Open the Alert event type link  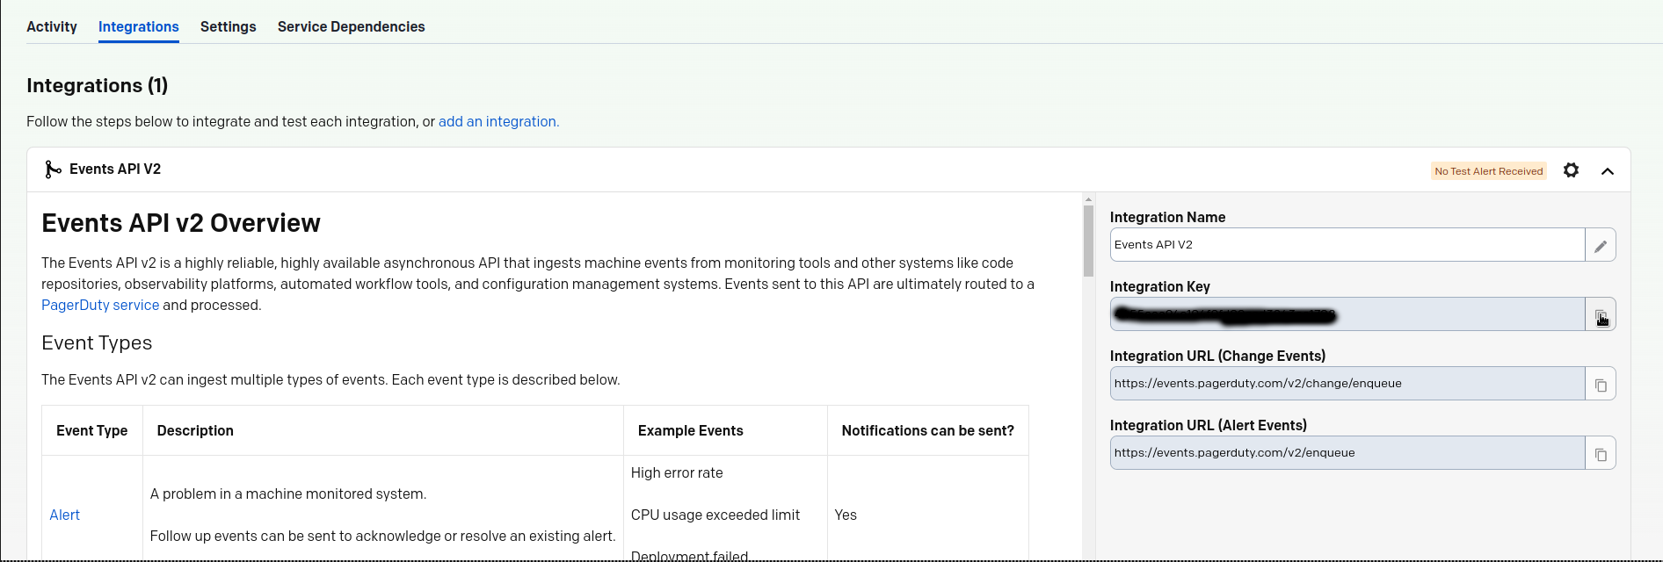[x=64, y=515]
